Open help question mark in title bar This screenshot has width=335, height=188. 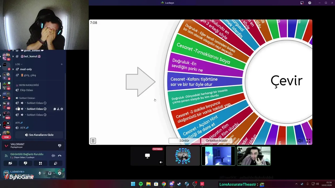[310, 3]
